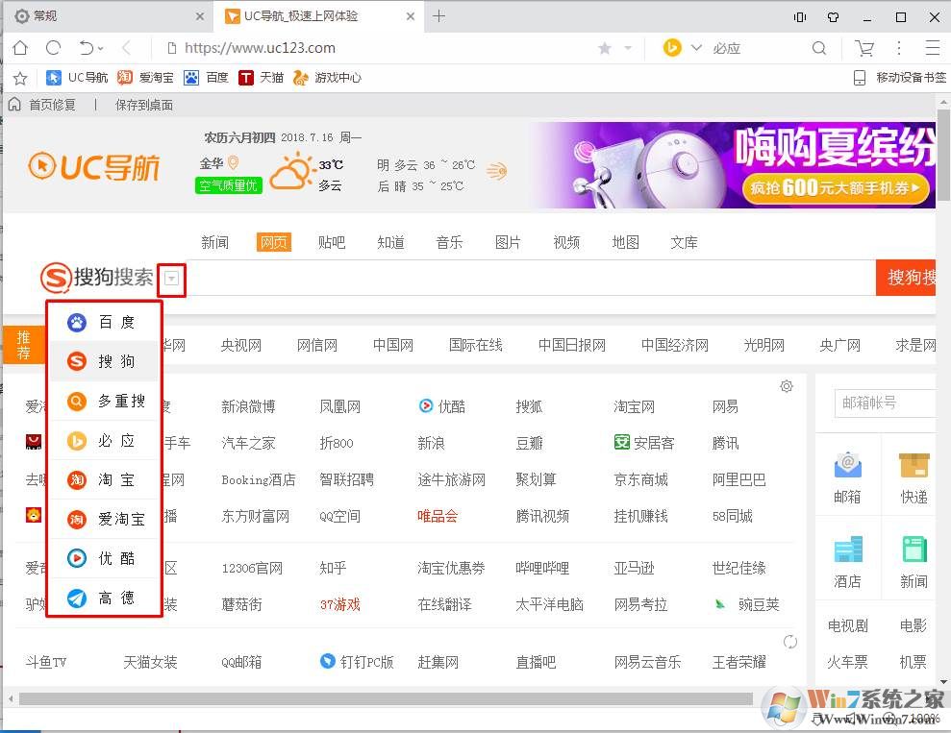This screenshot has height=733, width=951.
Task: Bookmark this page with the star icon
Action: pyautogui.click(x=605, y=48)
